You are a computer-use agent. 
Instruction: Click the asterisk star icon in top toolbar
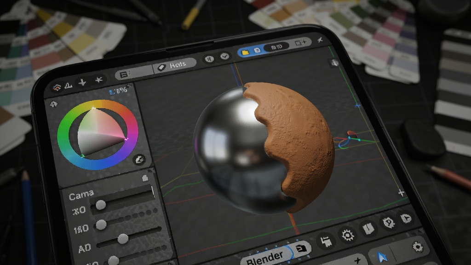click(98, 80)
